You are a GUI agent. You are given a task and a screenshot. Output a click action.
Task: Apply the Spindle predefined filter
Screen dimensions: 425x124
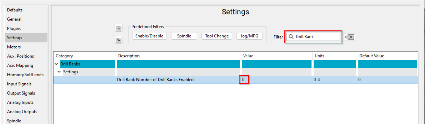click(x=184, y=36)
